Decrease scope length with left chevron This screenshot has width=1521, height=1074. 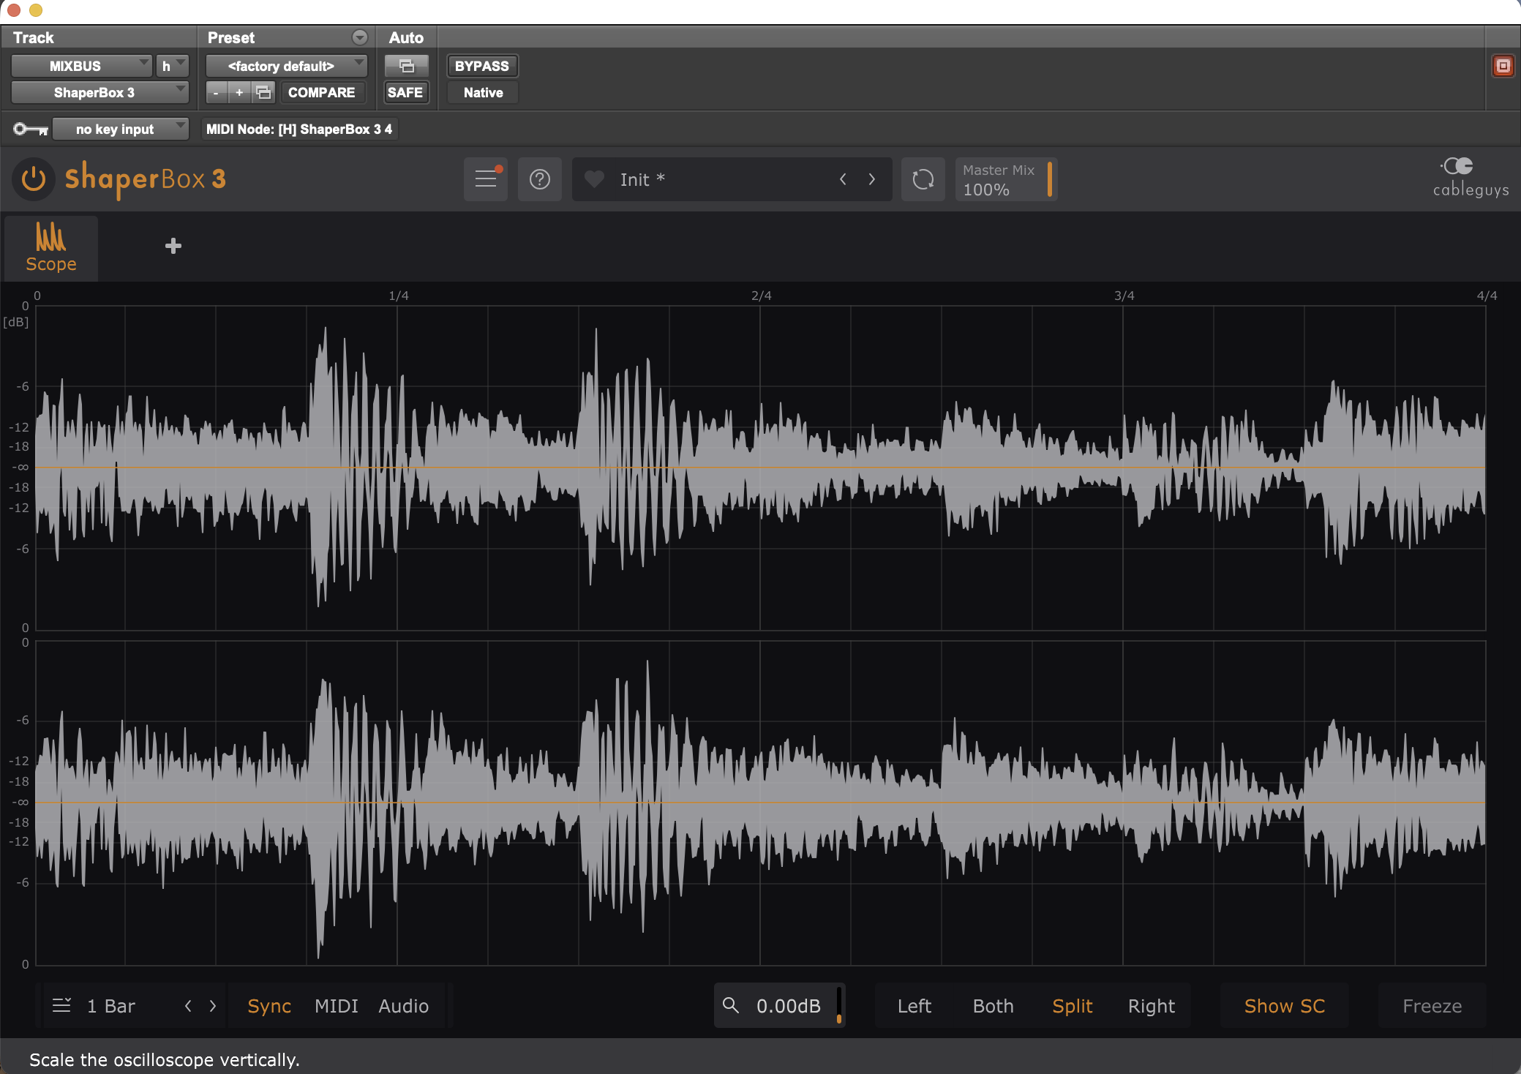point(188,1006)
